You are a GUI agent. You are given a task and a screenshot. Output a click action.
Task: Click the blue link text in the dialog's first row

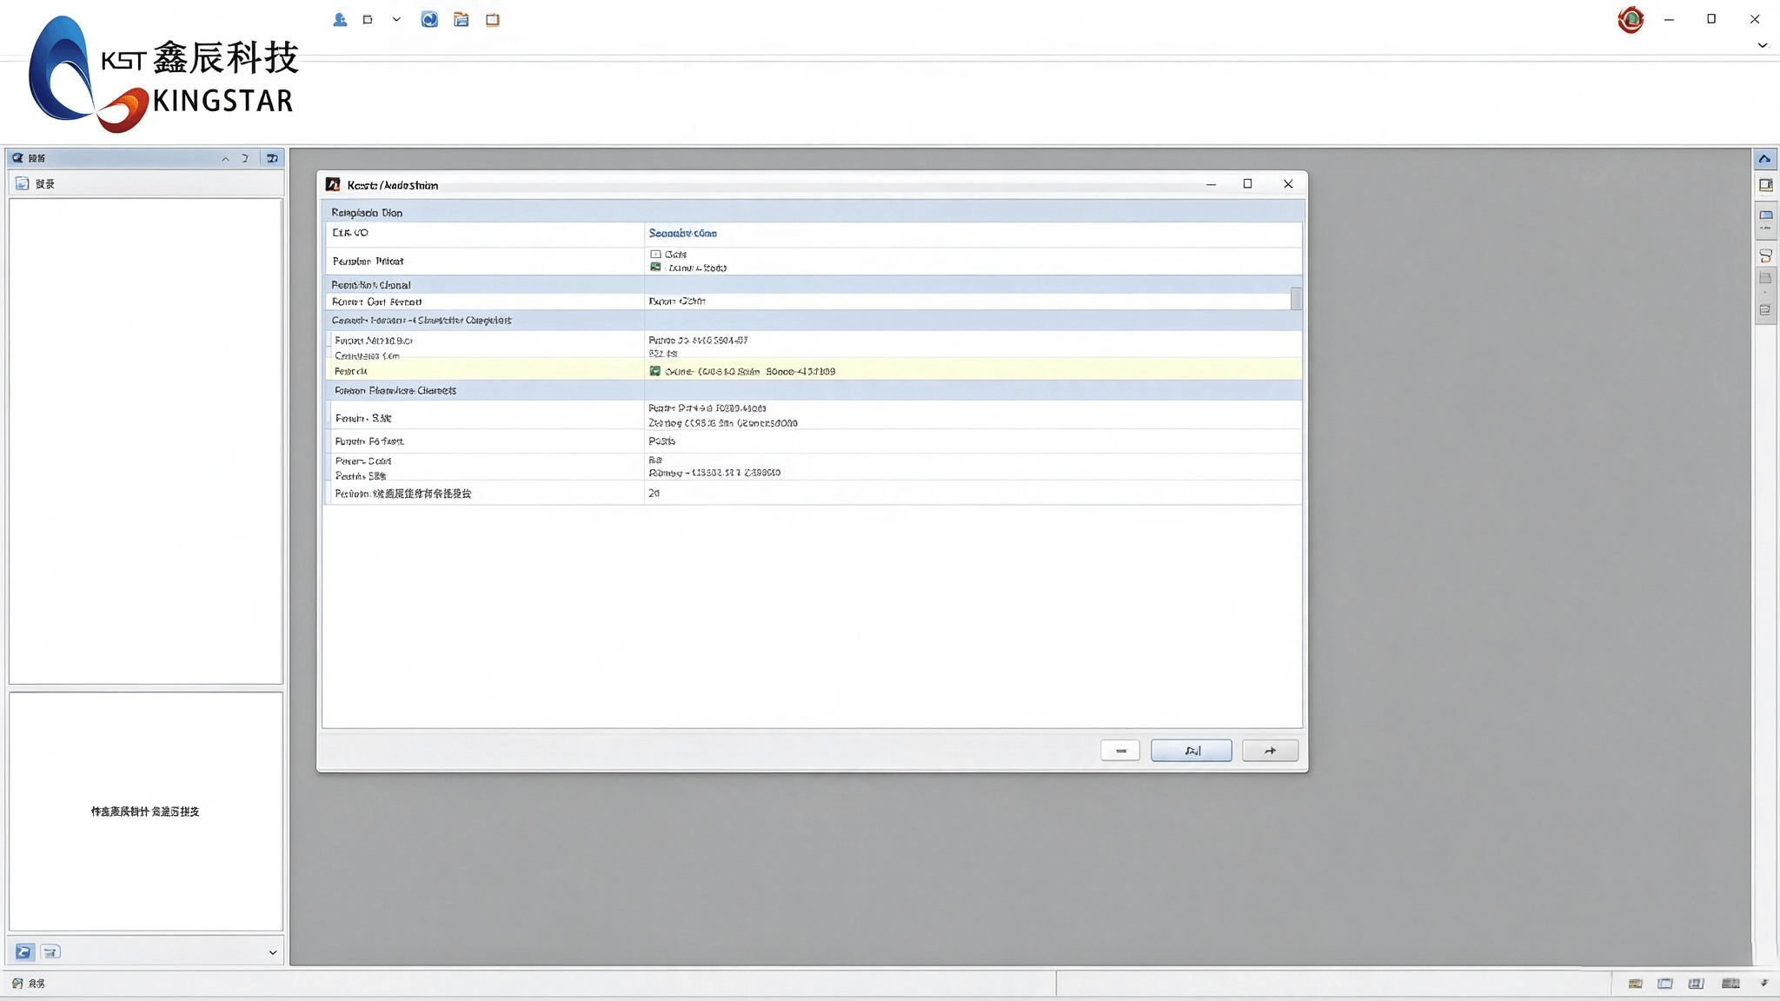tap(682, 233)
